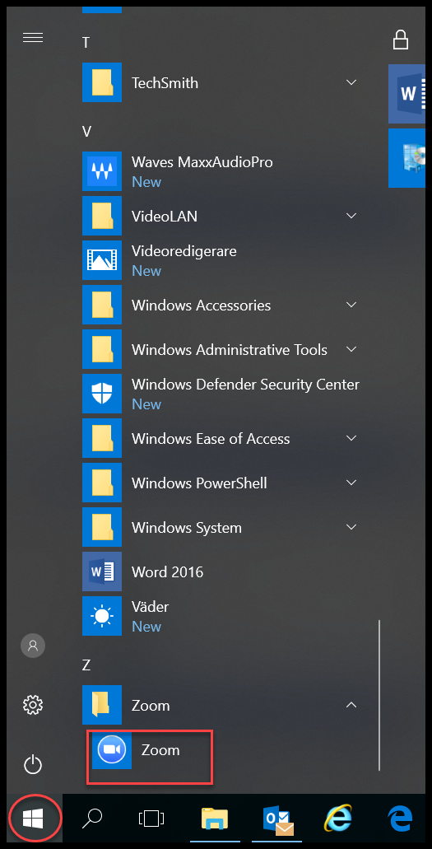Open the power options icon
Image resolution: width=432 pixels, height=849 pixels.
tap(33, 765)
